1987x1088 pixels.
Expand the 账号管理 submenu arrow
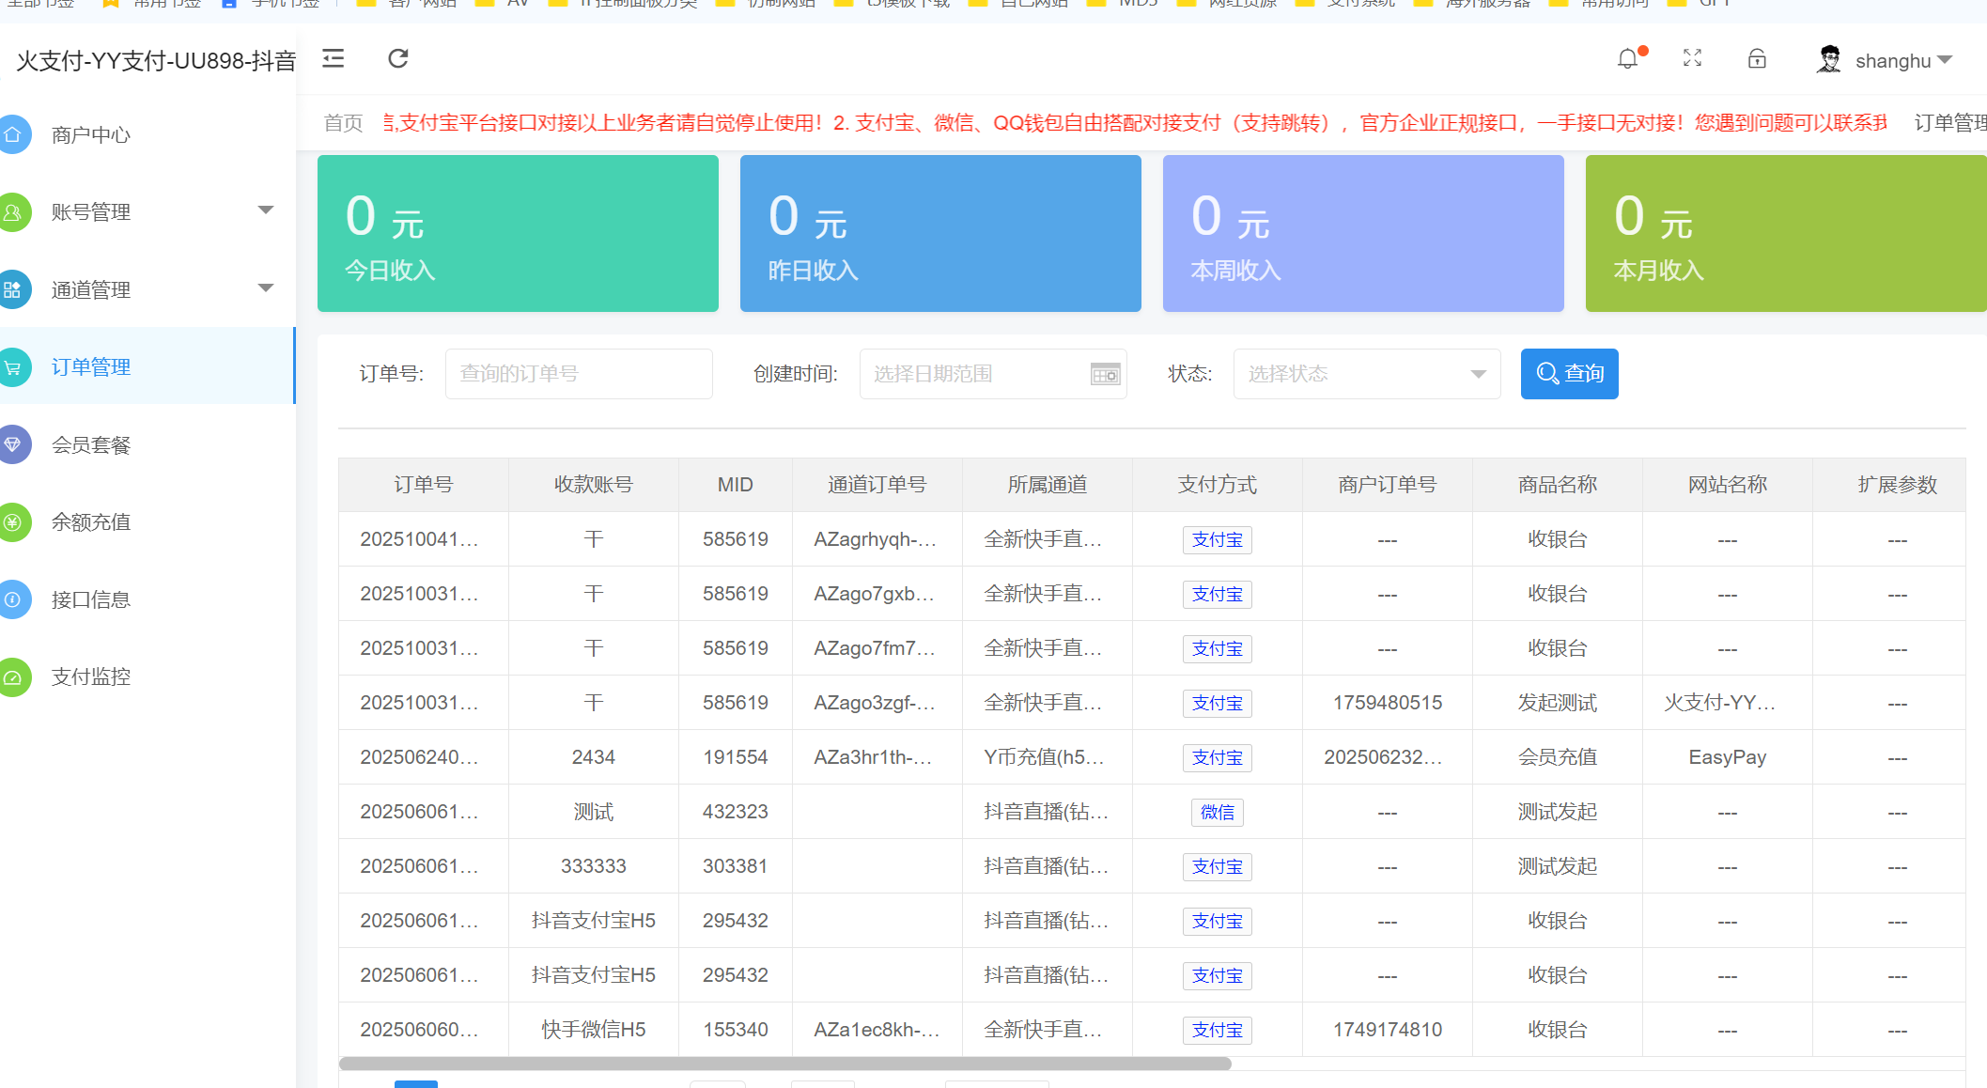pos(266,210)
